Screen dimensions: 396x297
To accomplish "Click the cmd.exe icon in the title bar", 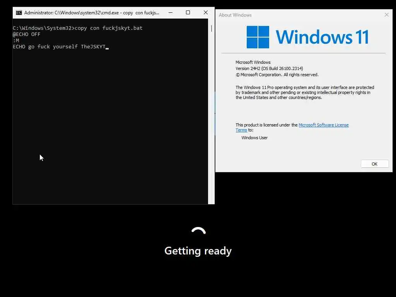I will pyautogui.click(x=19, y=13).
